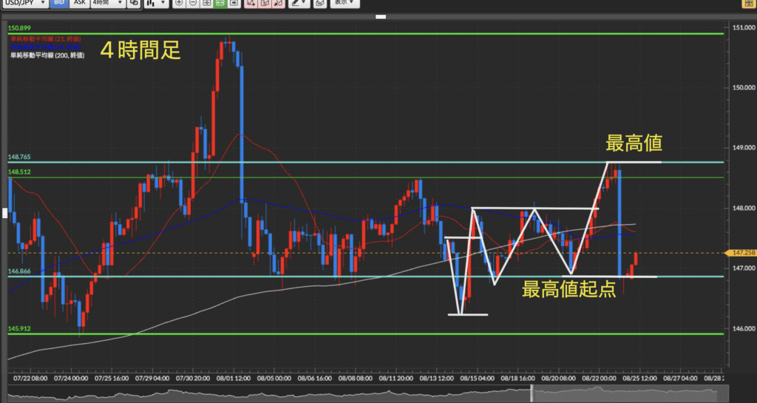
Task: Switch price display to BID
Action: [x=59, y=3]
